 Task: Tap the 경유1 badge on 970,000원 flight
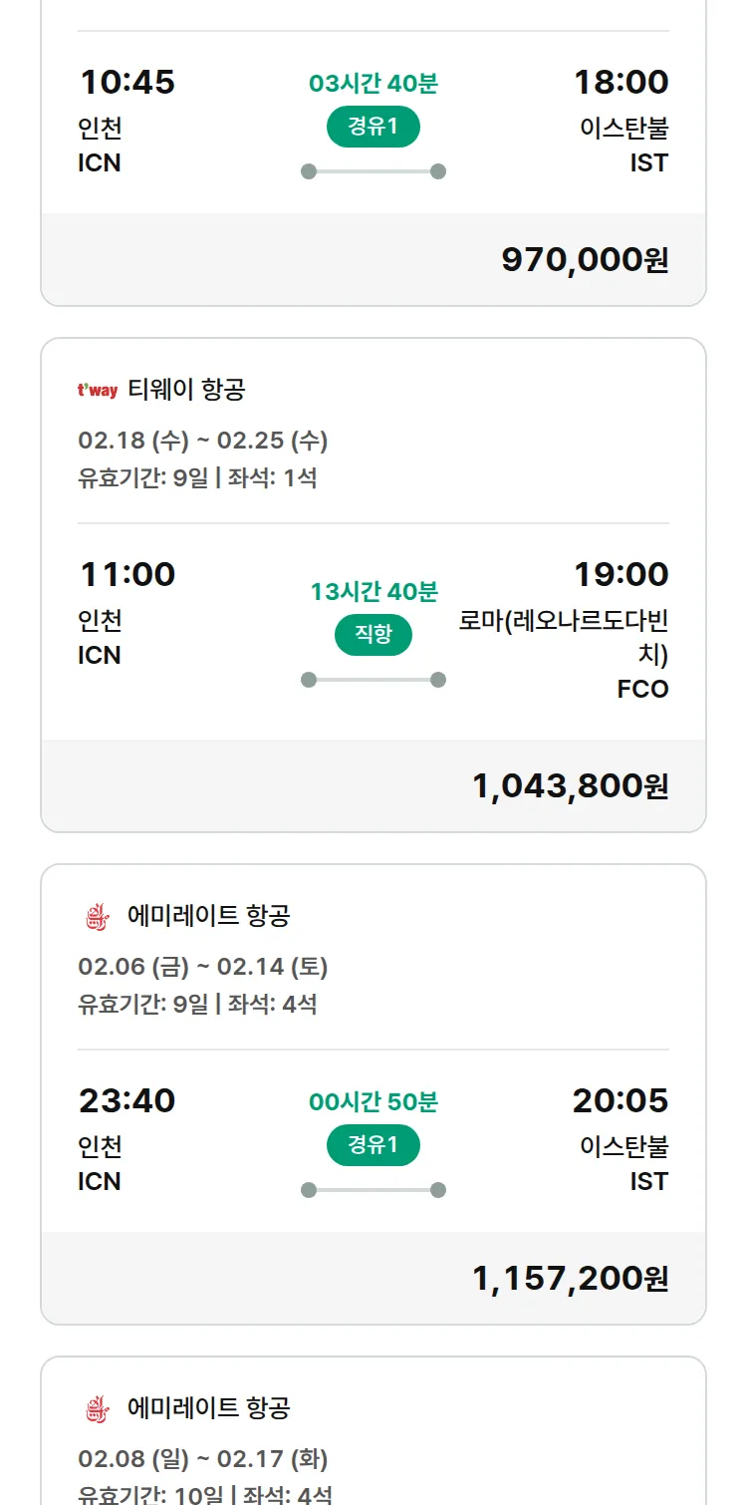point(373,127)
